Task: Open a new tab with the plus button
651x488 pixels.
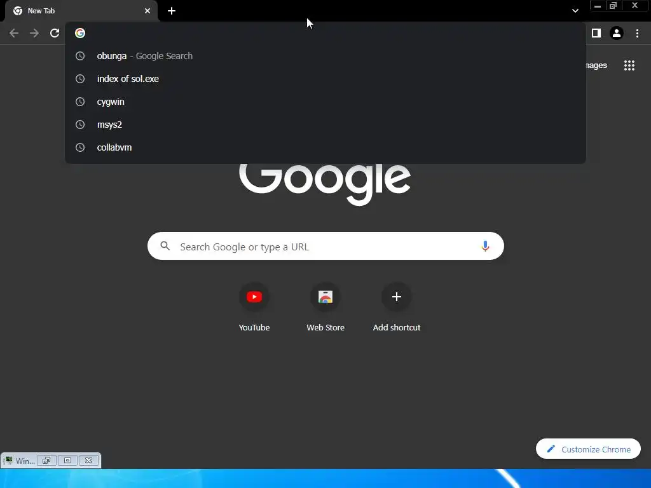Action: [172, 11]
